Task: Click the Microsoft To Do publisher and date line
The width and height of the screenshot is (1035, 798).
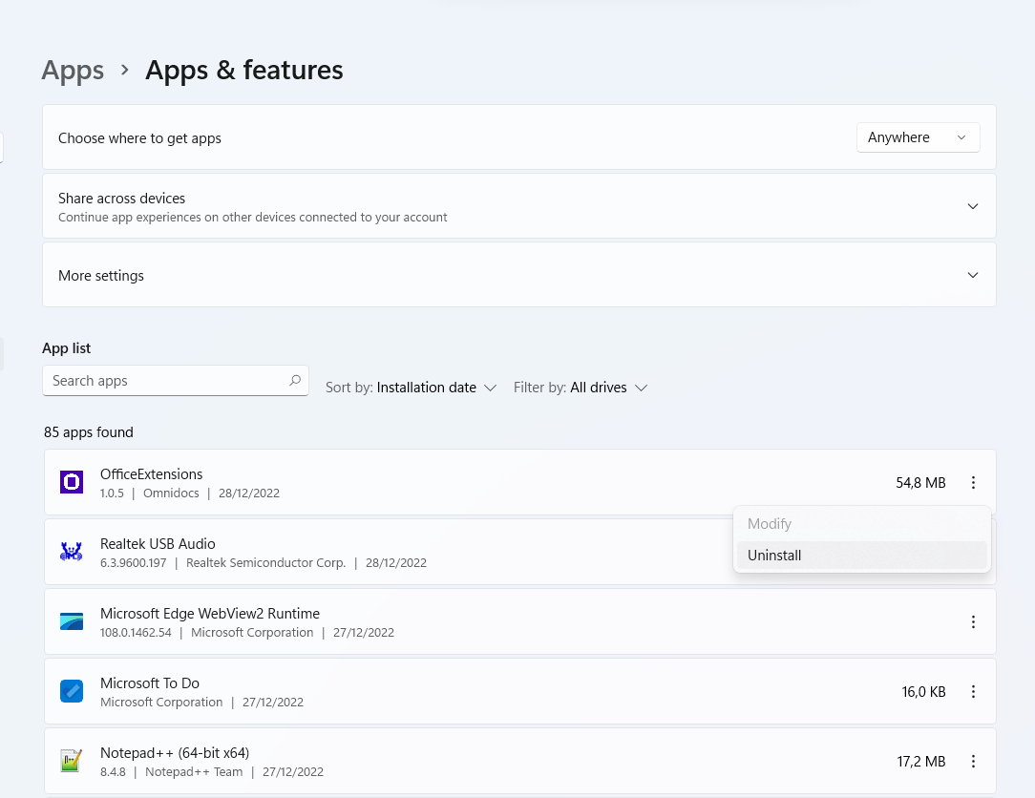Action: (202, 703)
